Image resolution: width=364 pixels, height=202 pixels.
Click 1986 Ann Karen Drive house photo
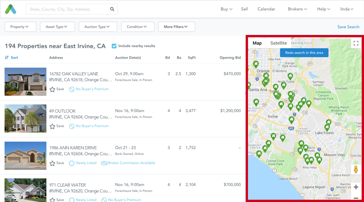[25, 155]
